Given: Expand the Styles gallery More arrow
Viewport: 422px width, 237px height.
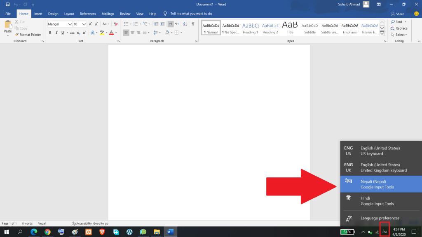Looking at the screenshot, I should (382, 34).
